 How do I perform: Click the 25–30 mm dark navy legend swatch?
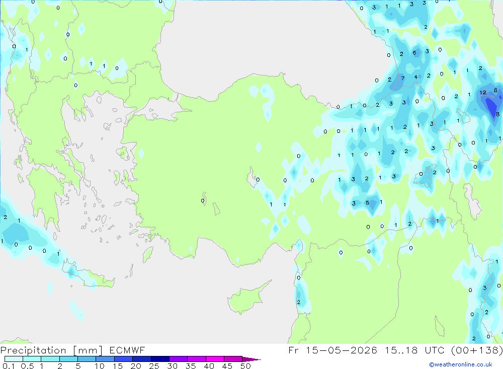pyautogui.click(x=160, y=359)
